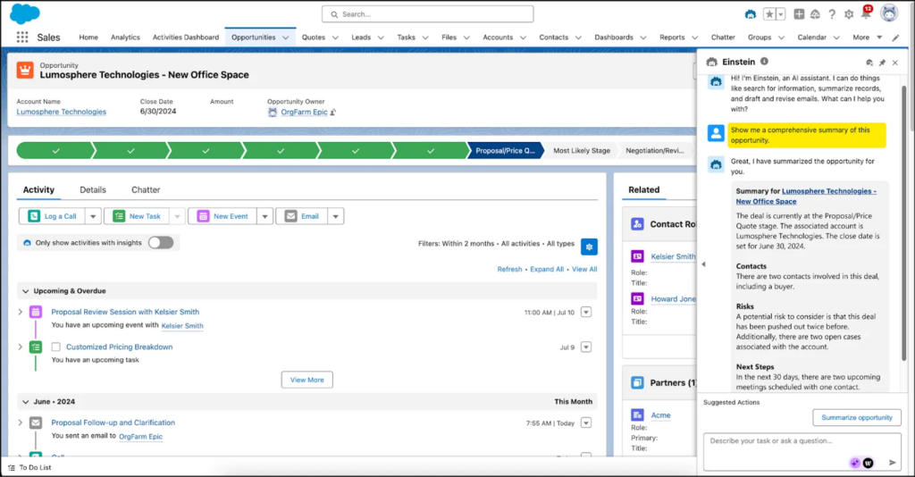Open the Opportunities tab dropdown chevron
Viewport: 915px width, 477px height.
click(x=286, y=38)
